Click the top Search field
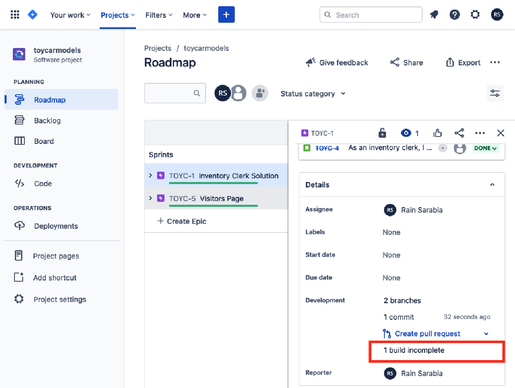 (x=371, y=15)
